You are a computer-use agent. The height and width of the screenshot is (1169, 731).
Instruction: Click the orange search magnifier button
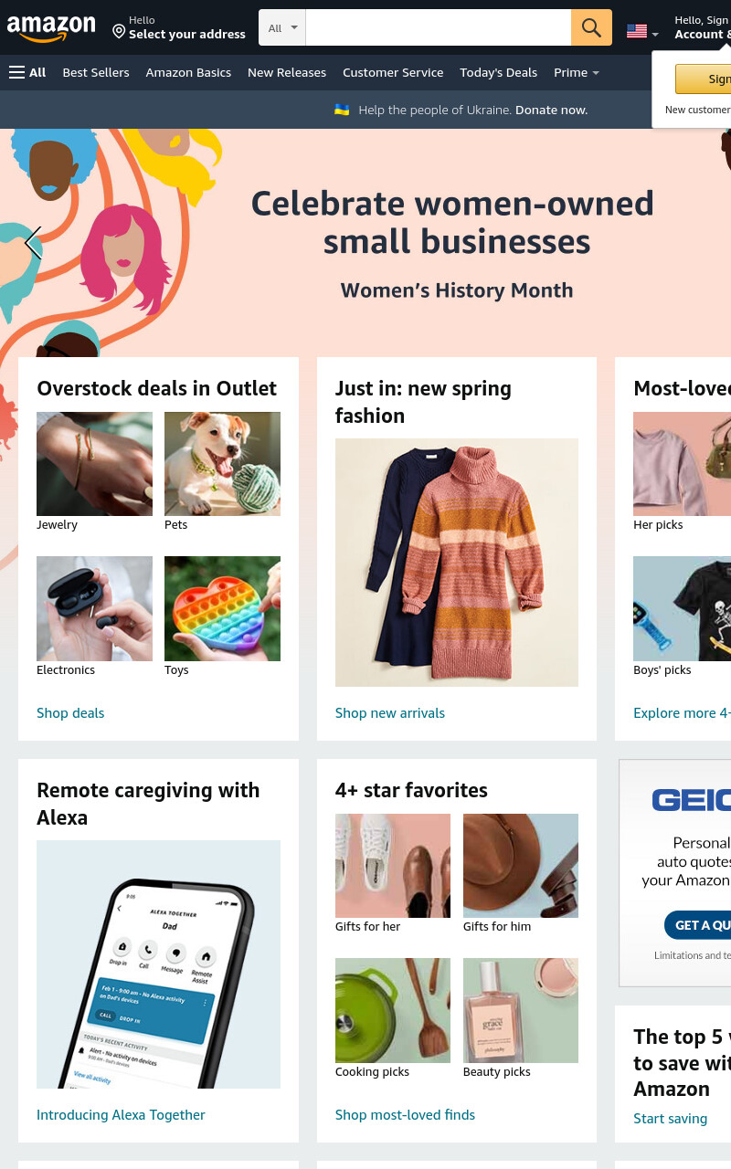(x=591, y=27)
